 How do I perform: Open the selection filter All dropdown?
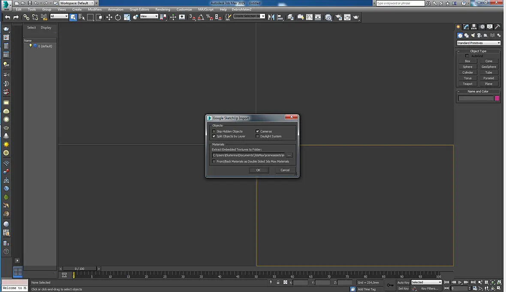tap(59, 16)
